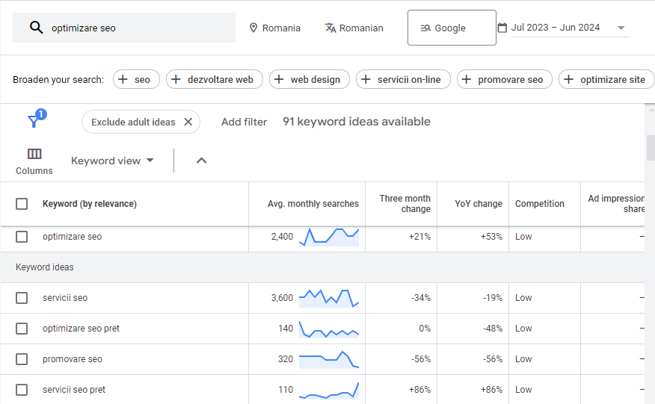The image size is (655, 404).
Task: Change the Romanian language setting
Action: coord(354,28)
